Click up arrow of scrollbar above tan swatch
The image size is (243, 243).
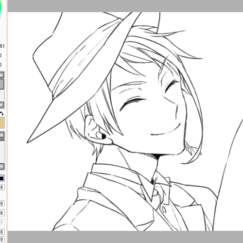1,75
